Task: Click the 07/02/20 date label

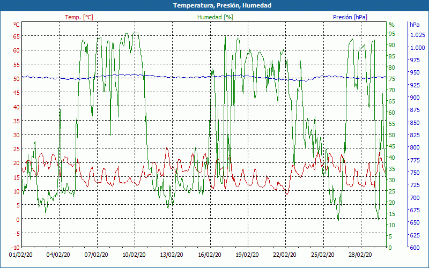Action: (96, 255)
